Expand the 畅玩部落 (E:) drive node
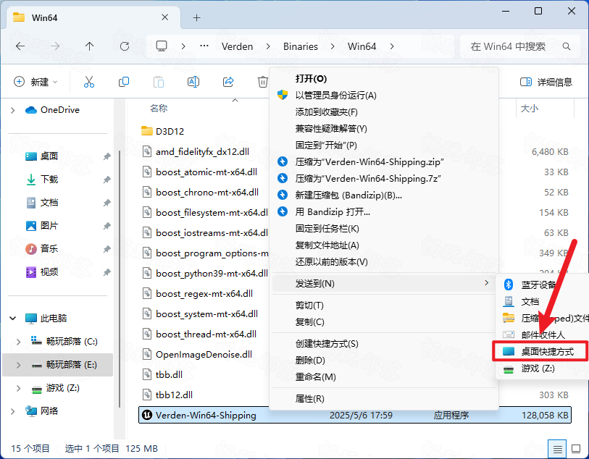This screenshot has height=459, width=589. coord(18,365)
